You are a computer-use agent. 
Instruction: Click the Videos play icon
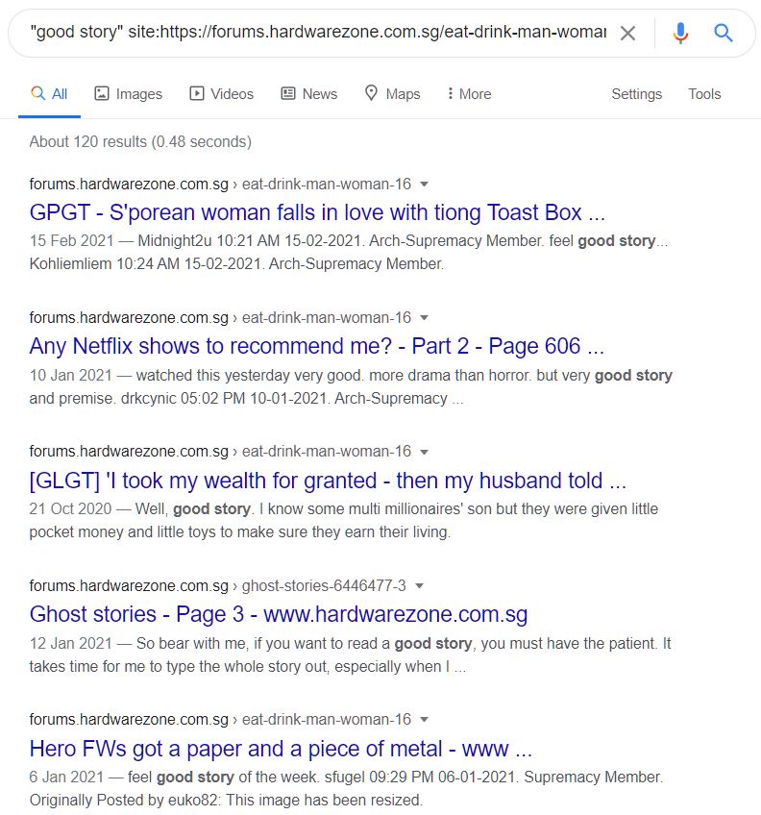(x=196, y=93)
